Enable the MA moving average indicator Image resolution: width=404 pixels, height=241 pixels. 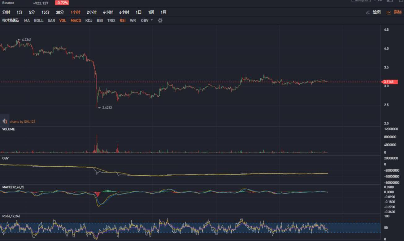coord(27,20)
